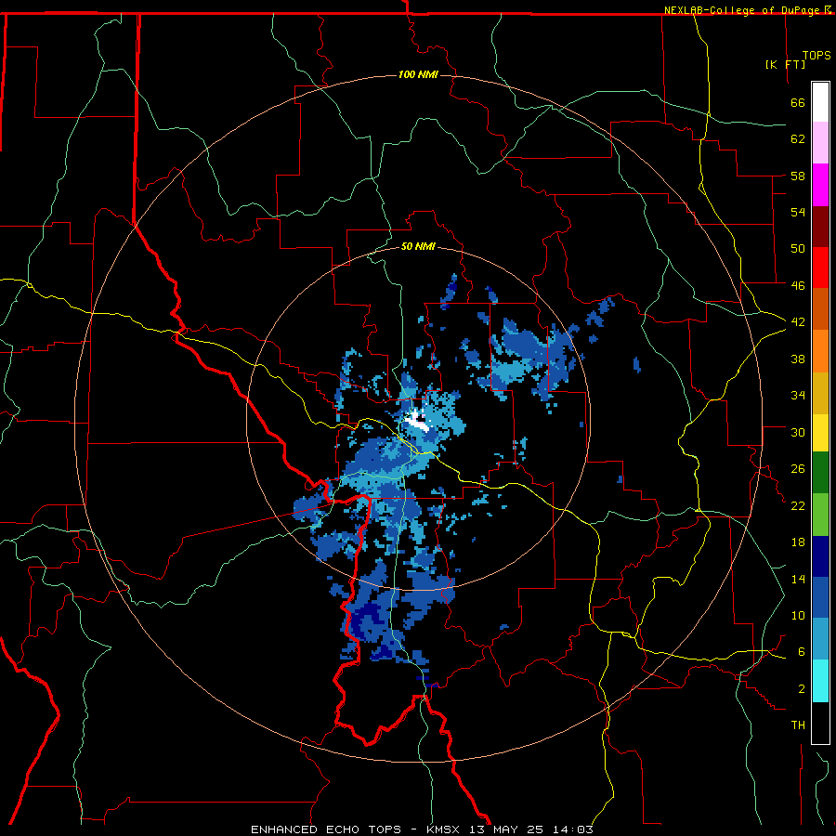Click the light pink legend swatch
This screenshot has width=836, height=836.
tap(820, 142)
